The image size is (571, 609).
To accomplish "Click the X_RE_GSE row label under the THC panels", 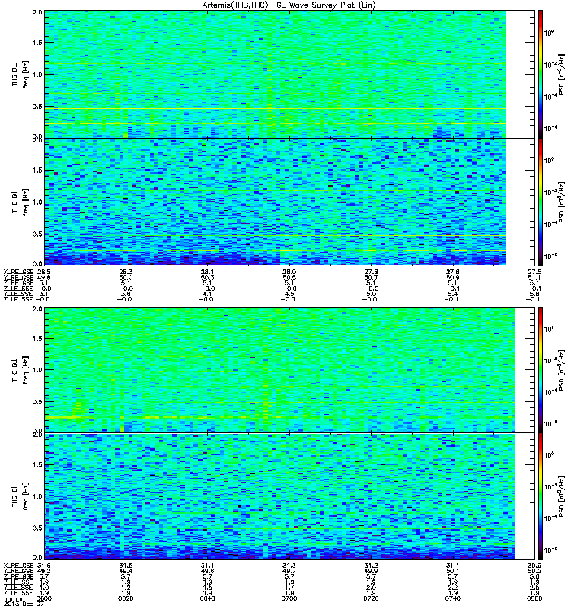I will pyautogui.click(x=18, y=566).
